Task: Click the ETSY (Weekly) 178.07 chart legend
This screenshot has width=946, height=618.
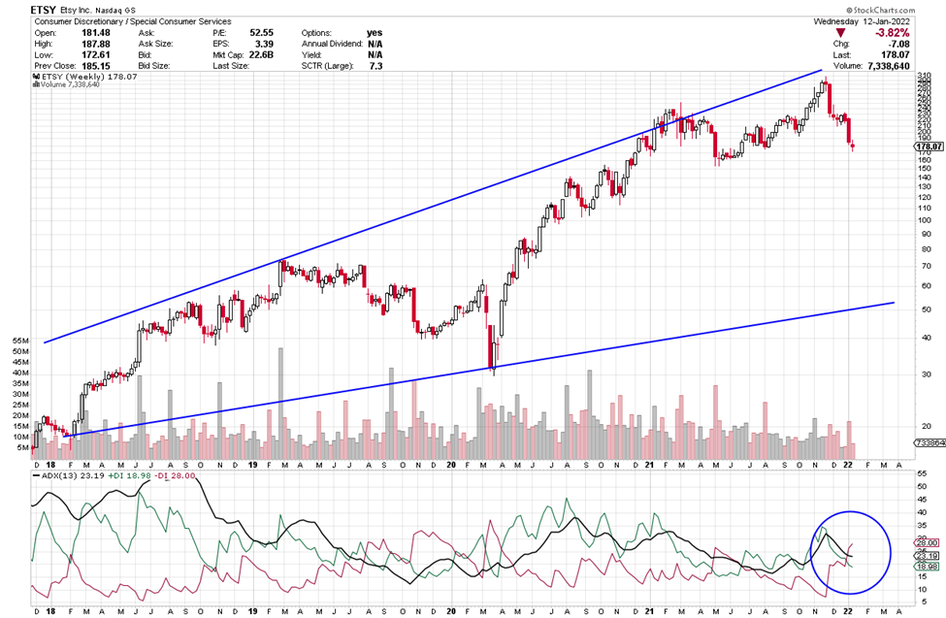Action: click(x=89, y=77)
